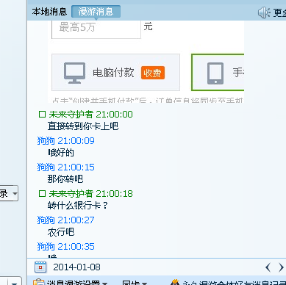Click the mobile phone payment icon
This screenshot has height=285, width=286.
[215, 73]
